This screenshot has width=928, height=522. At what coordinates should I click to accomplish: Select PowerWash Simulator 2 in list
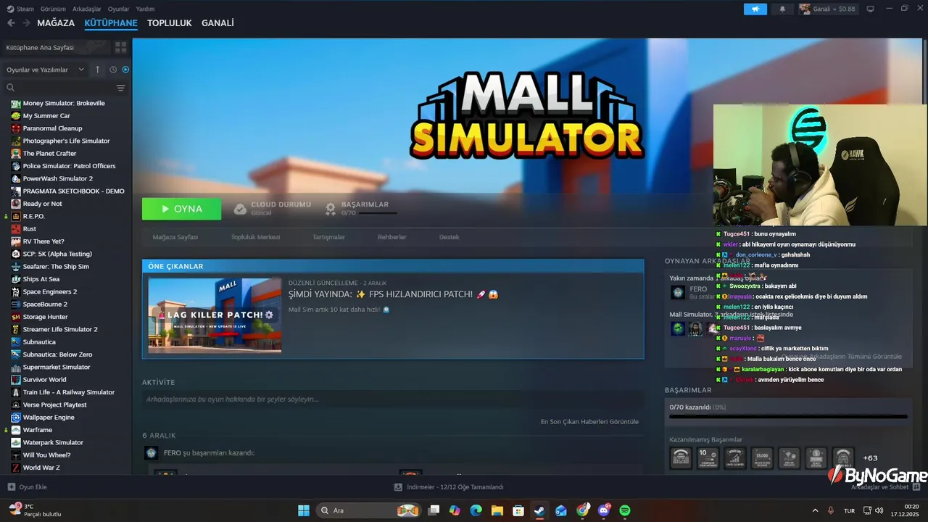(x=58, y=178)
